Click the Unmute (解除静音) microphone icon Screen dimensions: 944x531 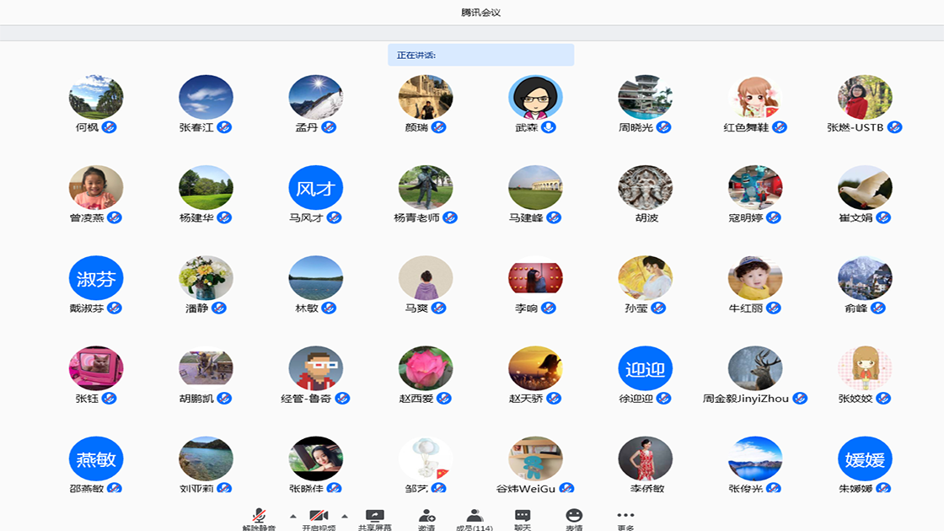coord(257,514)
